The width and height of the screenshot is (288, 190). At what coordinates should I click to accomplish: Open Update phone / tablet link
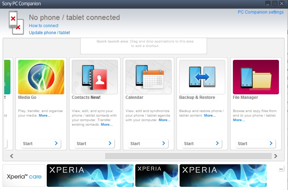[x=49, y=33]
